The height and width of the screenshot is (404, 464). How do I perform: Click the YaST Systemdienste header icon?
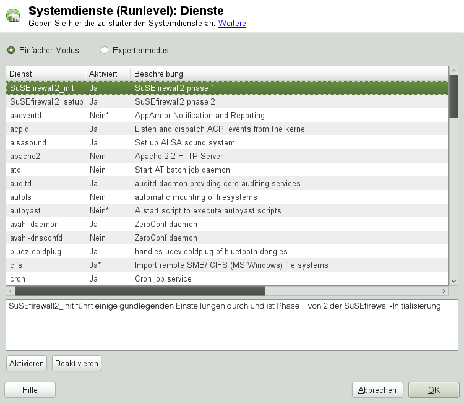click(13, 15)
